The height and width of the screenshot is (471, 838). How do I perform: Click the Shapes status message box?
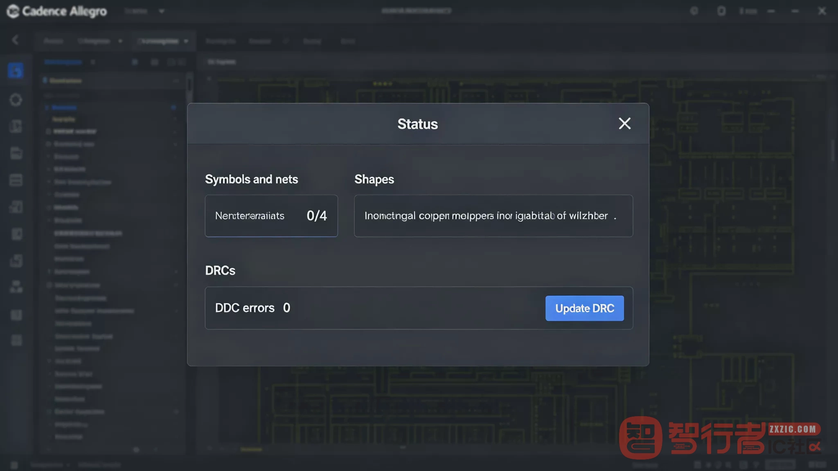[x=493, y=216]
